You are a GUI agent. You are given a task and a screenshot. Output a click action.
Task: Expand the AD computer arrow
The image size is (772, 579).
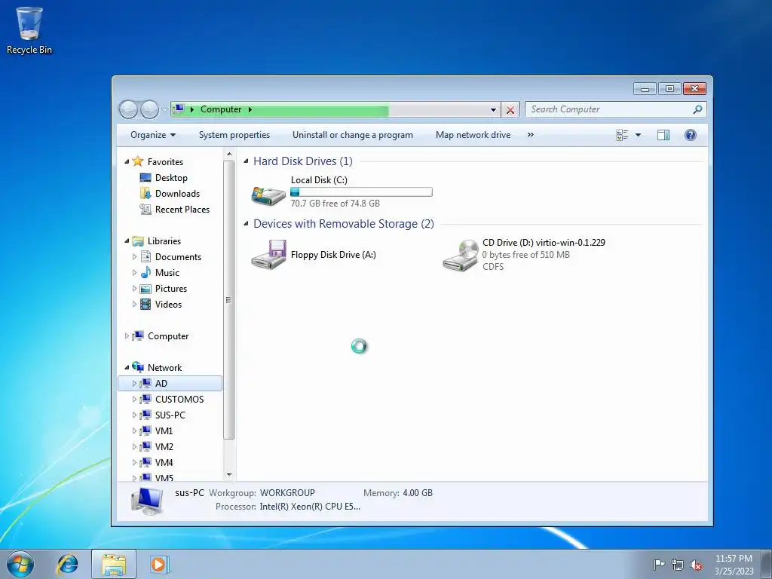point(134,384)
